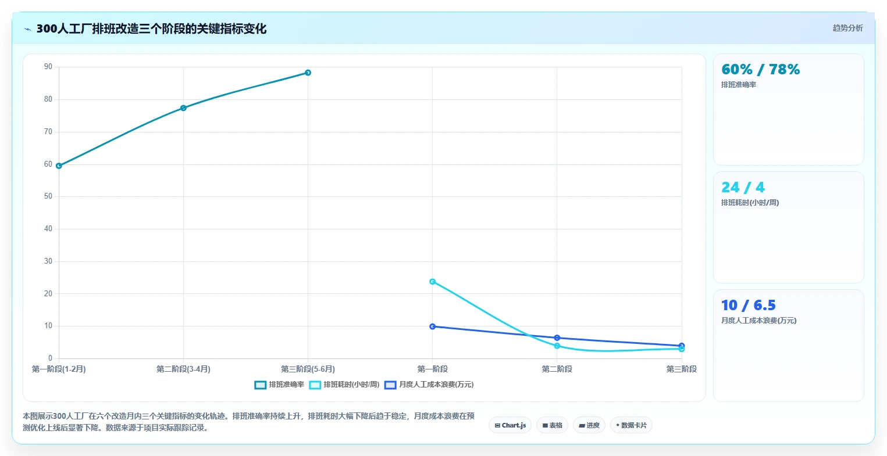Viewport: 887px width, 456px height.
Task: Click the 排班耗时(小时/周) card caption
Action: coord(750,203)
